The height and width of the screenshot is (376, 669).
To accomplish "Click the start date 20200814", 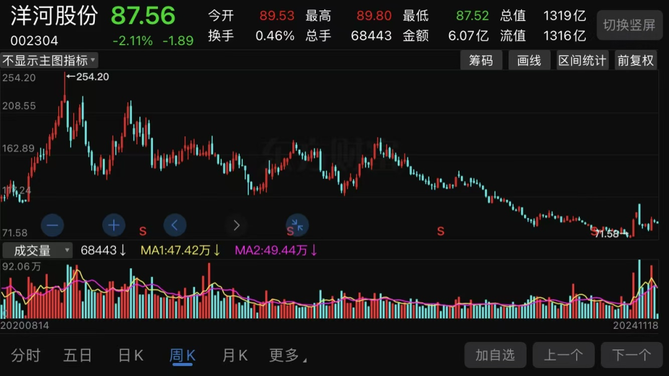I will (x=25, y=326).
